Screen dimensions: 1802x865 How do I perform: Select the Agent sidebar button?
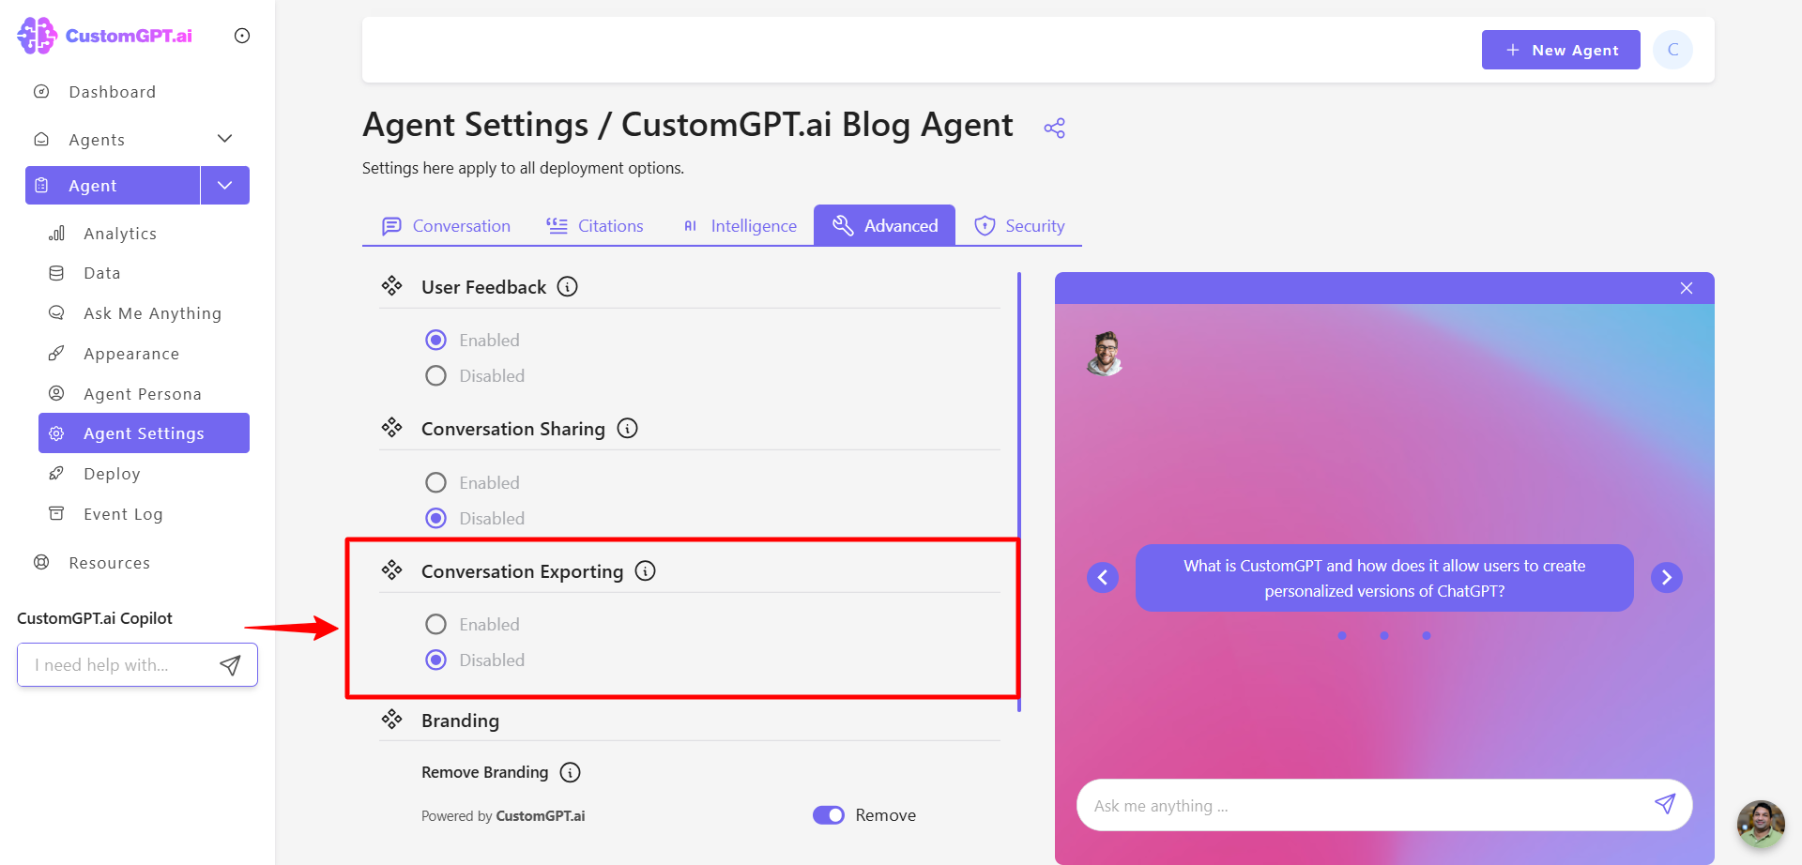click(113, 186)
